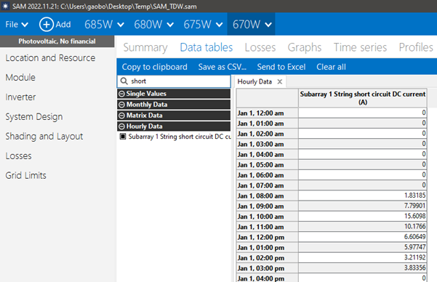Toggle Subarray 1 String short circuit checkbox
Viewport: 437px width, 282px height.
(123, 137)
